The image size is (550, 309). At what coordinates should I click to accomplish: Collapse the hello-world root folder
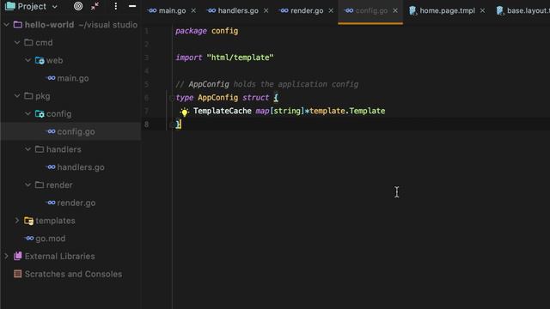pos(6,25)
